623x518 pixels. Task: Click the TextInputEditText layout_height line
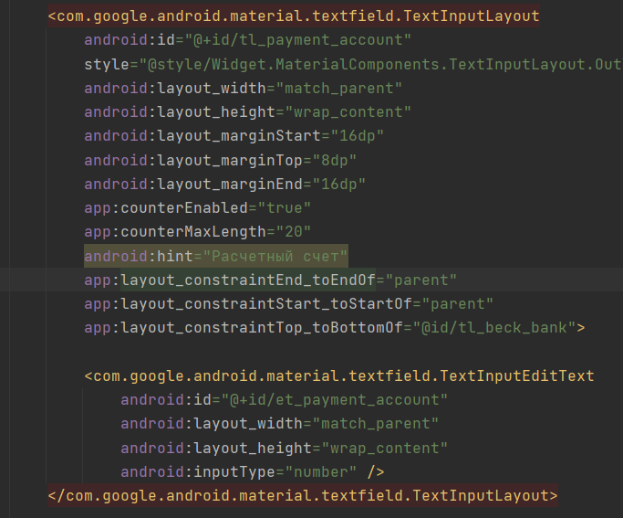(x=284, y=449)
